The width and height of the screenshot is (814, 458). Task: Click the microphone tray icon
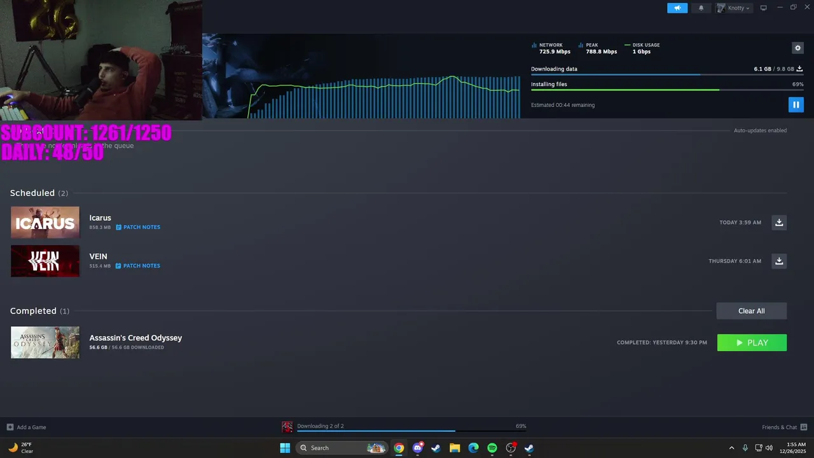coord(745,448)
